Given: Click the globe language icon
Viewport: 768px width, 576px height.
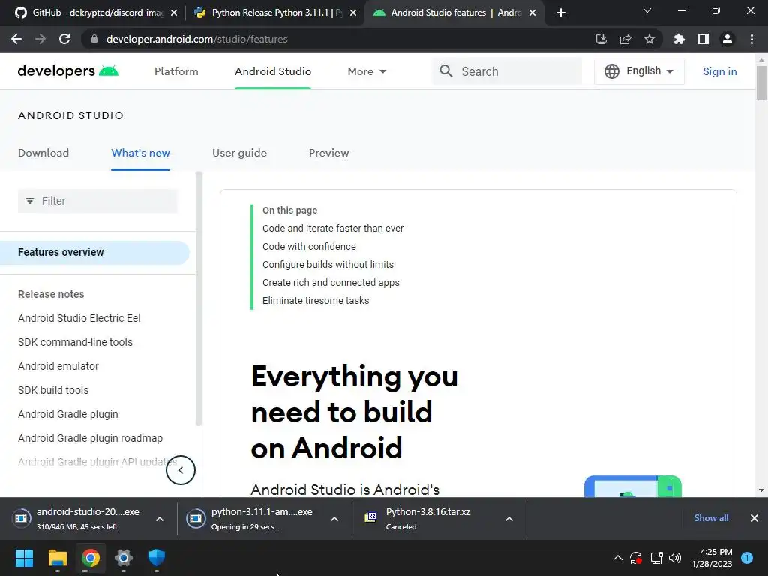Looking at the screenshot, I should (612, 71).
